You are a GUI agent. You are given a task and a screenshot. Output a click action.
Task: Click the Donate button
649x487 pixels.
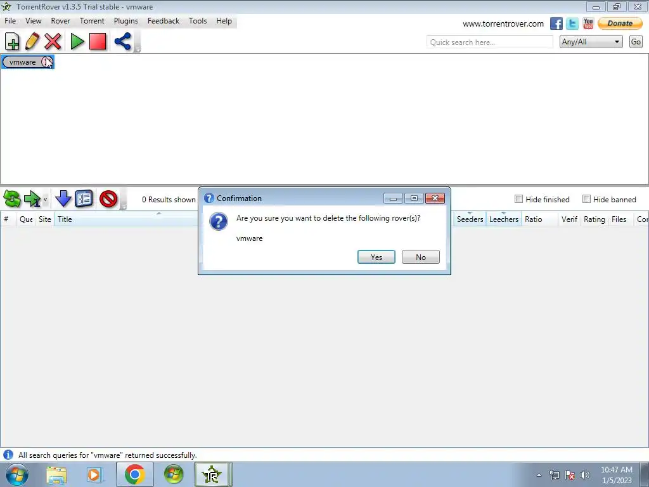[x=620, y=23]
